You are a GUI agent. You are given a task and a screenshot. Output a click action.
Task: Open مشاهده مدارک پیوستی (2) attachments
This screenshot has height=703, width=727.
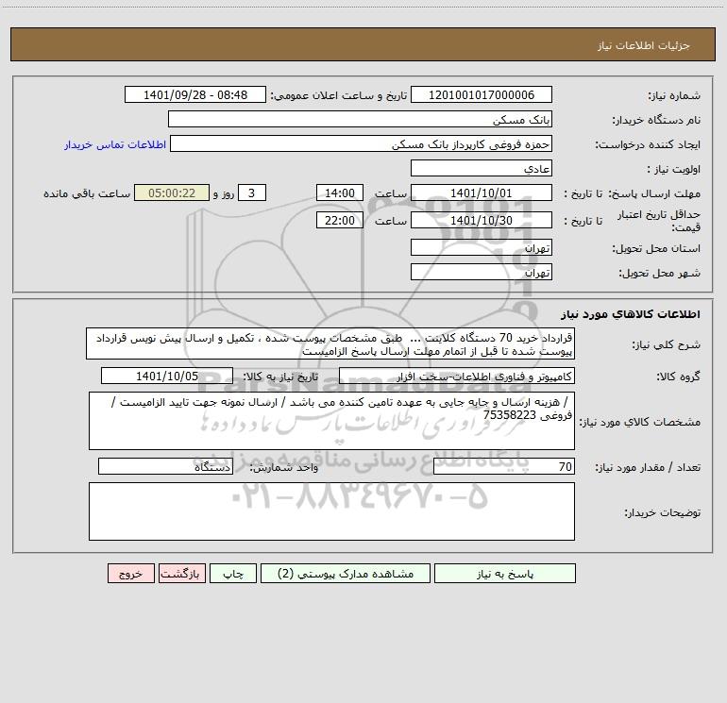coord(346,574)
